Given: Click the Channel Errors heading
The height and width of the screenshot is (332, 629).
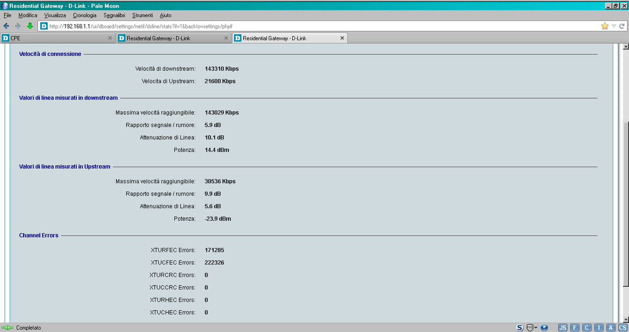Looking at the screenshot, I should click(39, 235).
